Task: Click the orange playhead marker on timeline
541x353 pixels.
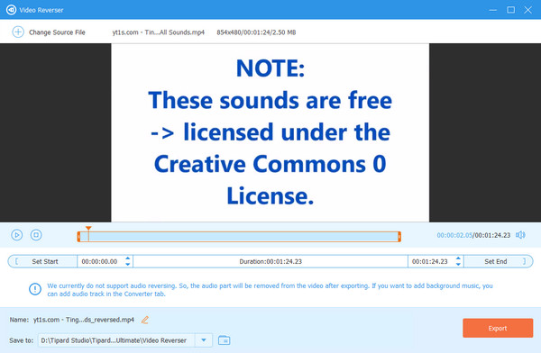Action: coord(88,229)
